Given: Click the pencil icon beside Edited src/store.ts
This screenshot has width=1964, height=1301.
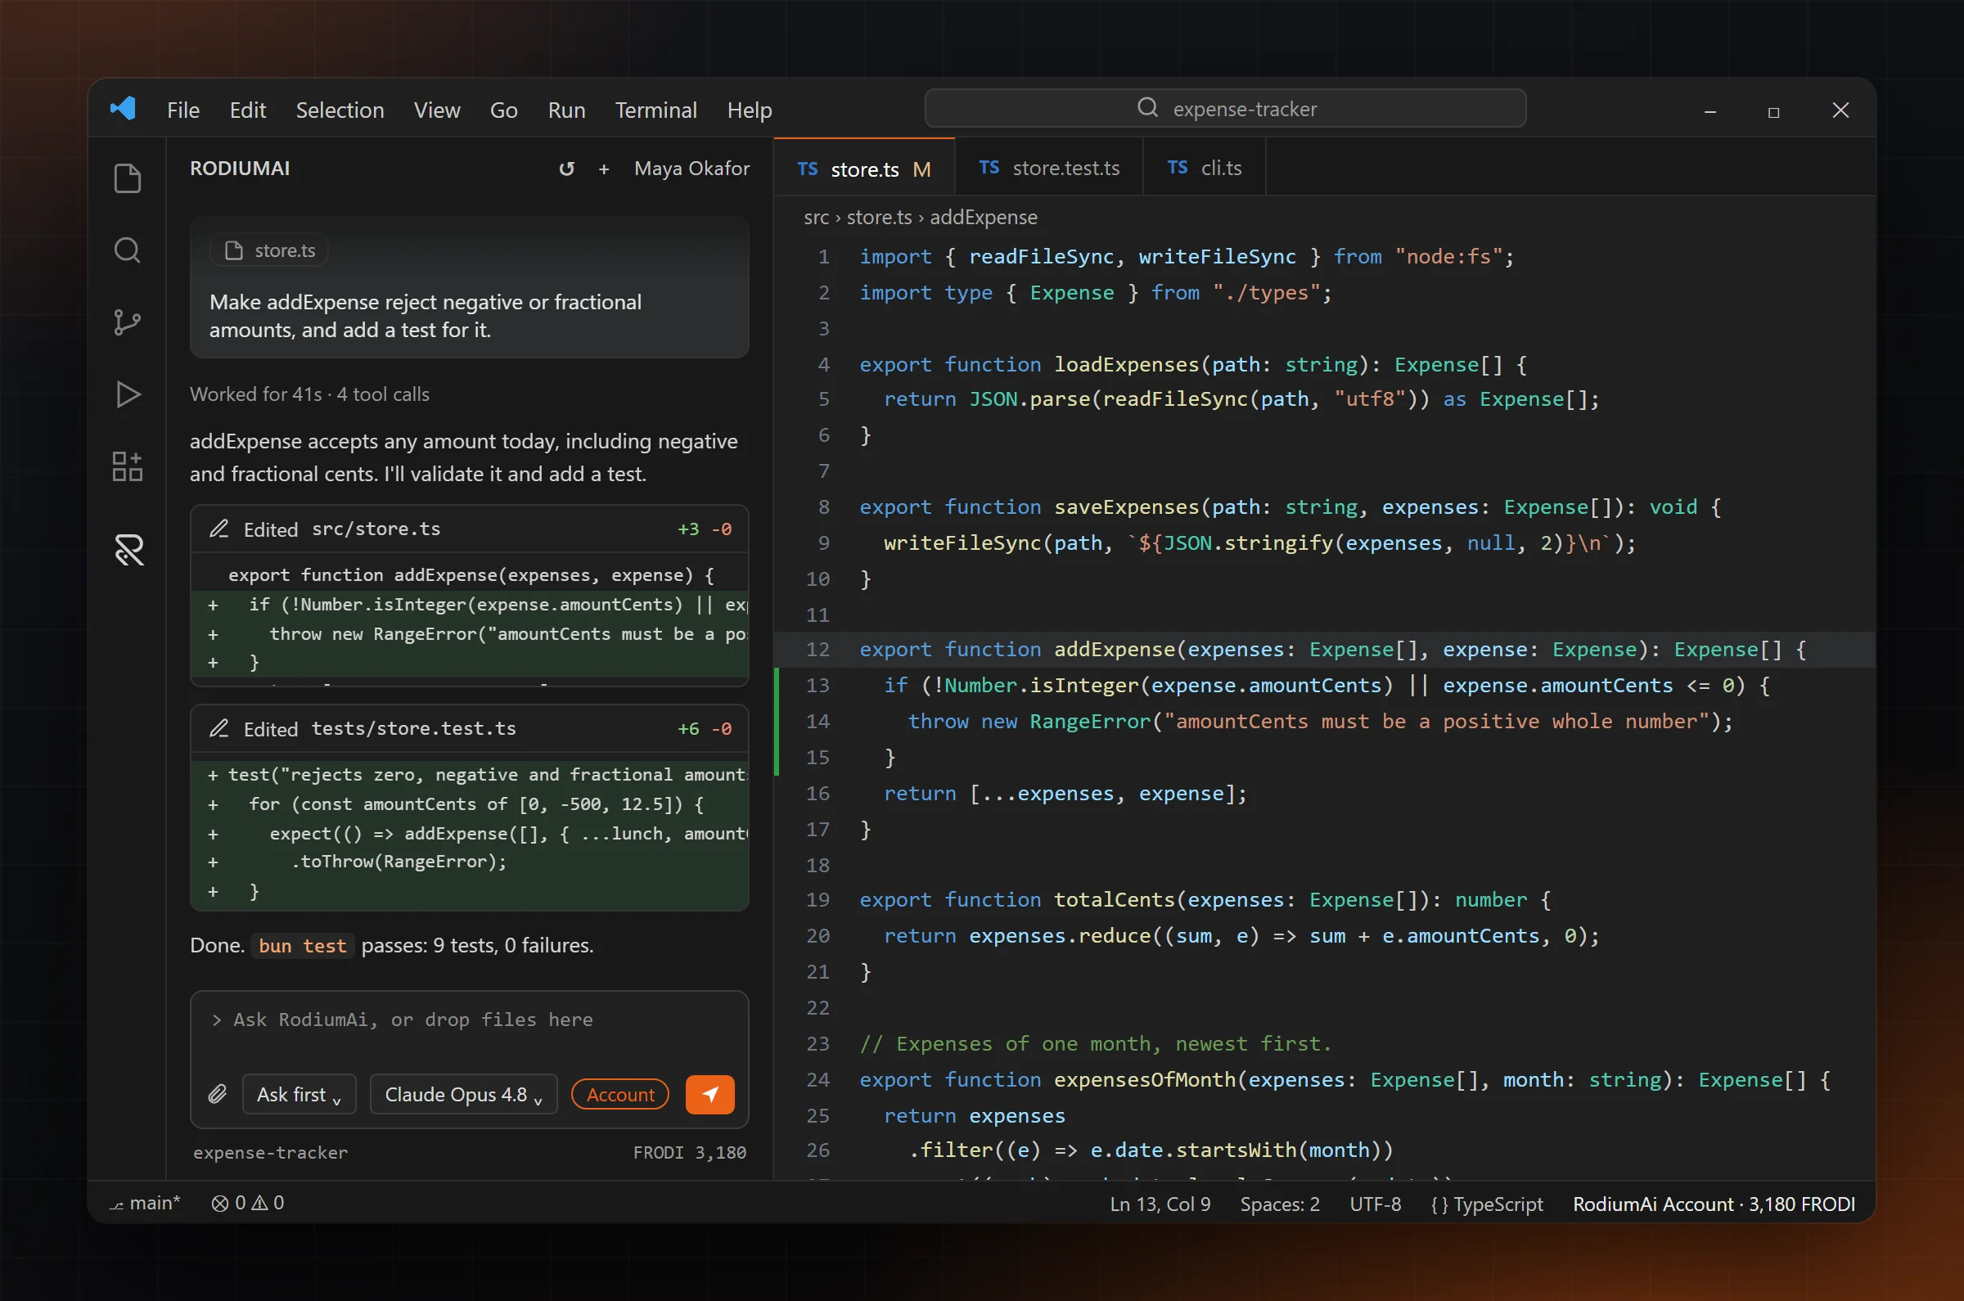Looking at the screenshot, I should coord(219,529).
